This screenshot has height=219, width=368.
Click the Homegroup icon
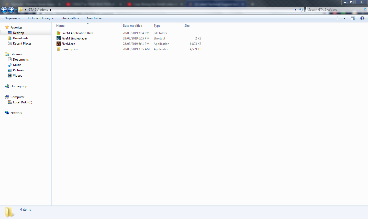pos(7,86)
